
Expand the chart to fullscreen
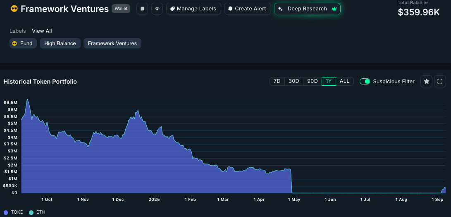click(x=440, y=81)
